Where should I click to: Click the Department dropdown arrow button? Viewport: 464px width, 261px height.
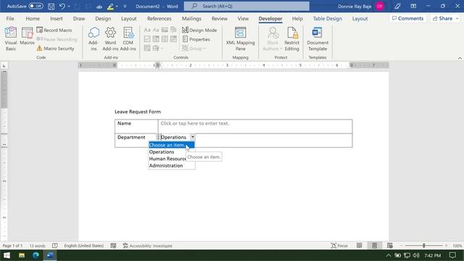tap(192, 137)
